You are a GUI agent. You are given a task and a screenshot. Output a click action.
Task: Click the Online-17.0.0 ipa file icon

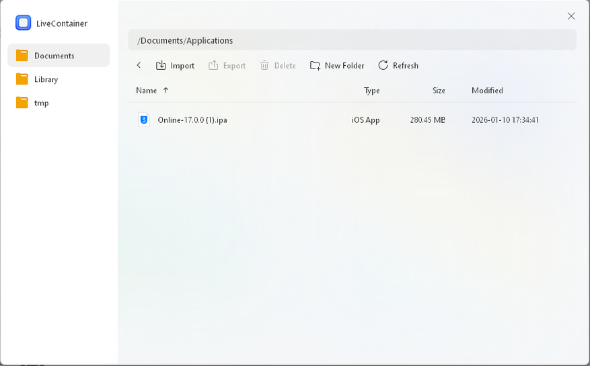143,120
